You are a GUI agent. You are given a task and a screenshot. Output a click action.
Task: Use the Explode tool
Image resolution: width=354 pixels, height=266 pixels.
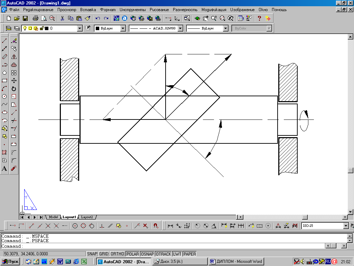14,169
